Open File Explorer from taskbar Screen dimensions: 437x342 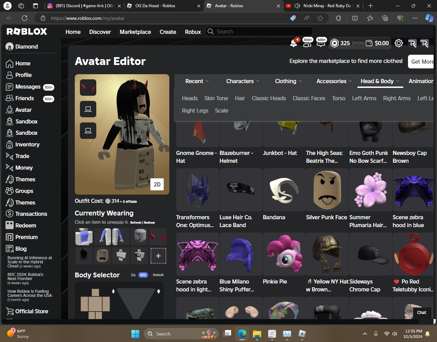pyautogui.click(x=257, y=334)
